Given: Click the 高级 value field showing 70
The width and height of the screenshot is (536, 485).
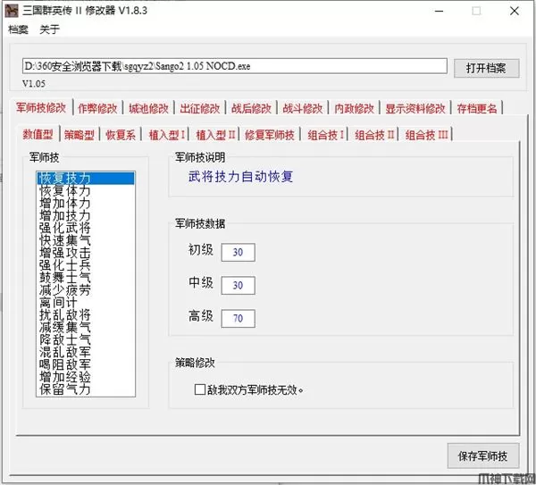Looking at the screenshot, I should point(237,318).
